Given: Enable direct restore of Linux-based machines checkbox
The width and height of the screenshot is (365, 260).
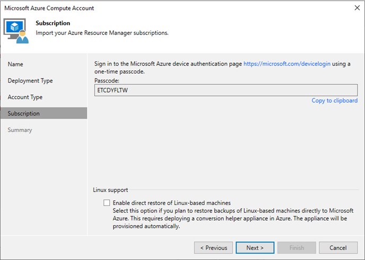Looking at the screenshot, I should coord(107,203).
